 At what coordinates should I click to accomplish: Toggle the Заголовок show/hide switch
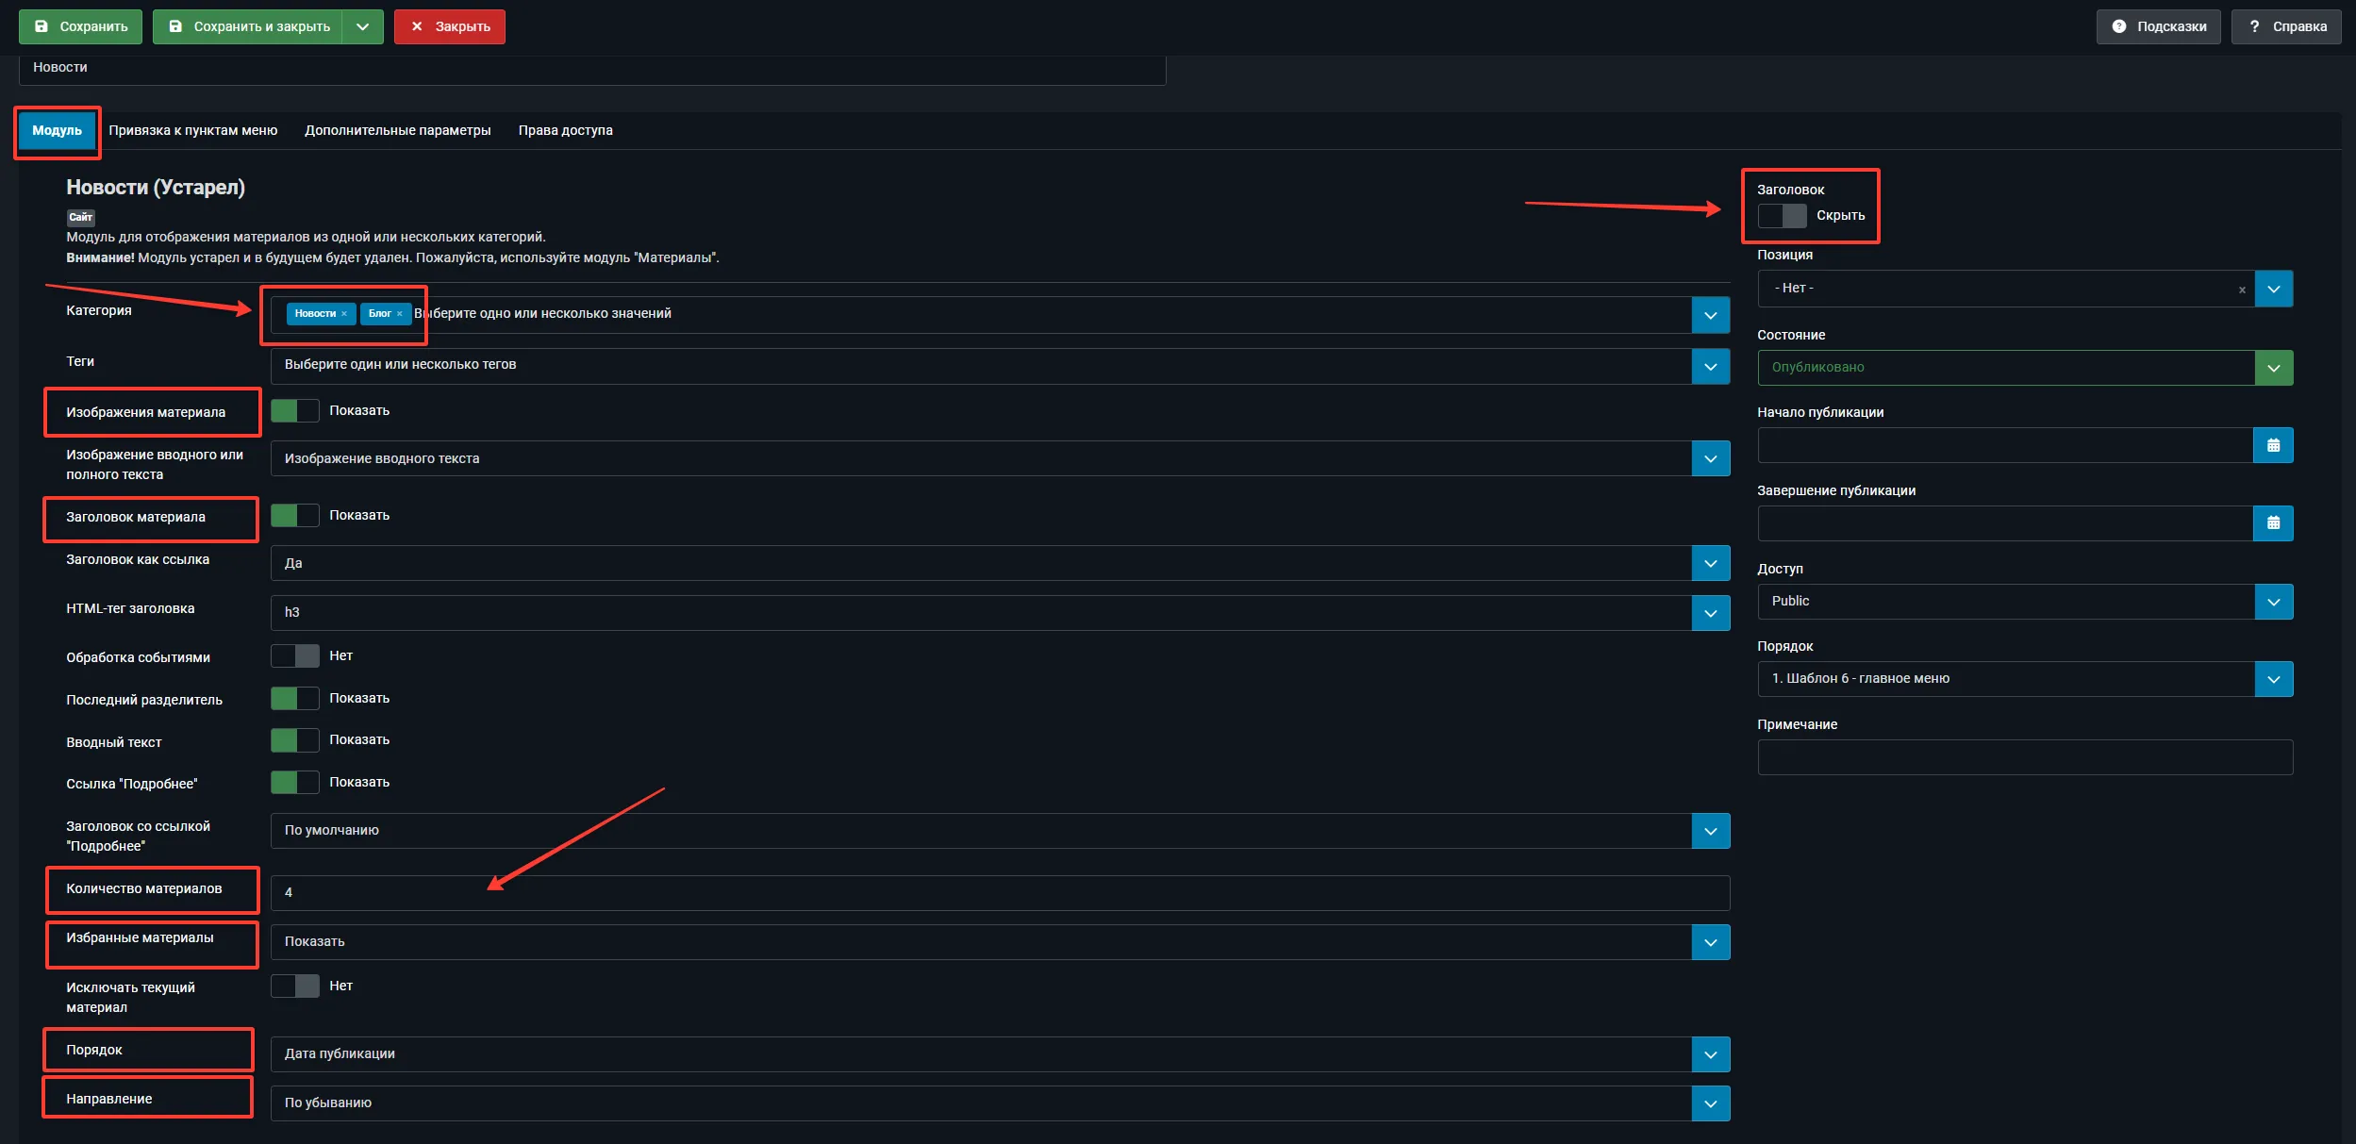[x=1782, y=216]
